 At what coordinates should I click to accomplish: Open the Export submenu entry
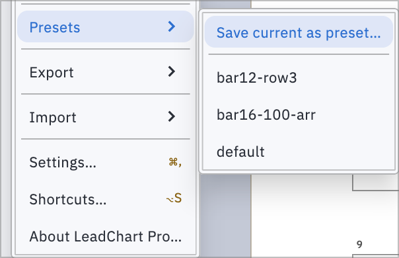[105, 71]
